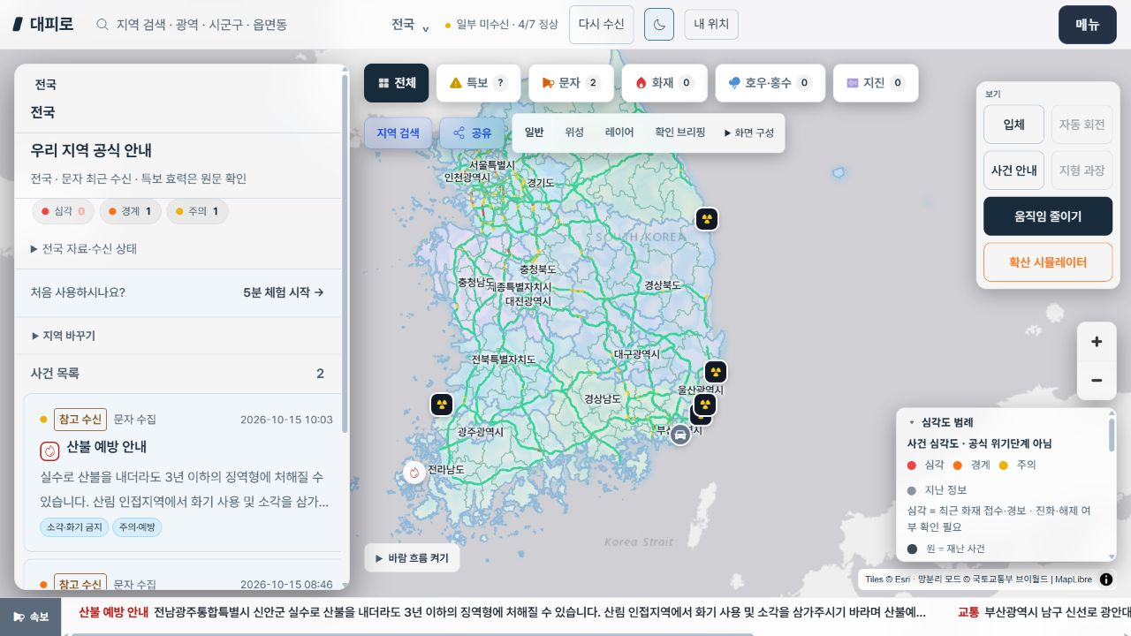The width and height of the screenshot is (1131, 636).
Task: Click the nuclear plant marker above 울산광역시
Action: [x=716, y=373]
